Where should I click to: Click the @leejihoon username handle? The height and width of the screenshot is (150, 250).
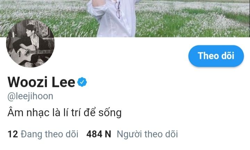pos(30,97)
